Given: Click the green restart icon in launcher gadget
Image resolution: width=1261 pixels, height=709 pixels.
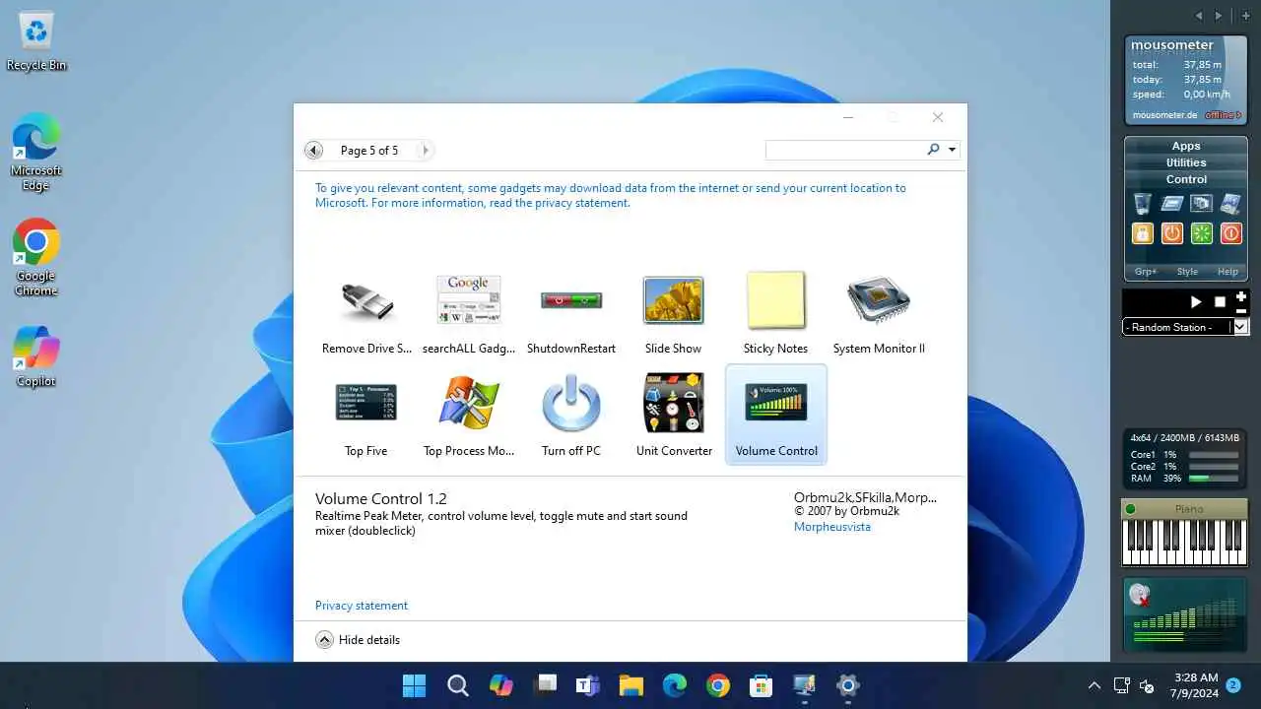Looking at the screenshot, I should point(1201,233).
